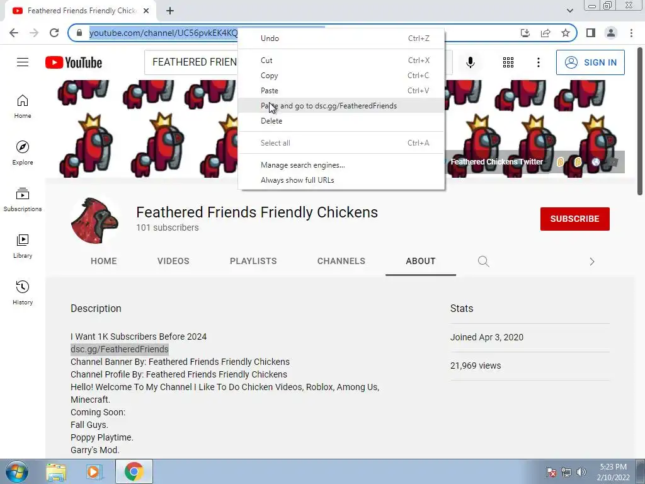Viewport: 645px width, 484px height.
Task: Open the Chrome three-dot menu
Action: (631, 33)
